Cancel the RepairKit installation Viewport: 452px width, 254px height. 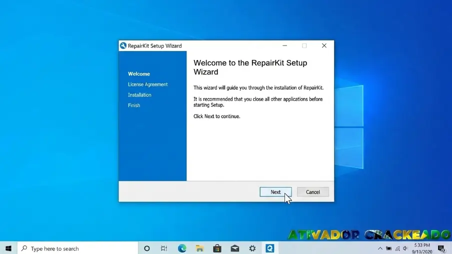pos(313,192)
